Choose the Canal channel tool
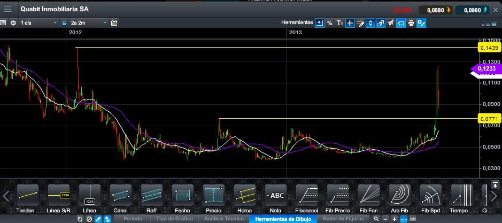The width and height of the screenshot is (502, 223). tap(121, 196)
